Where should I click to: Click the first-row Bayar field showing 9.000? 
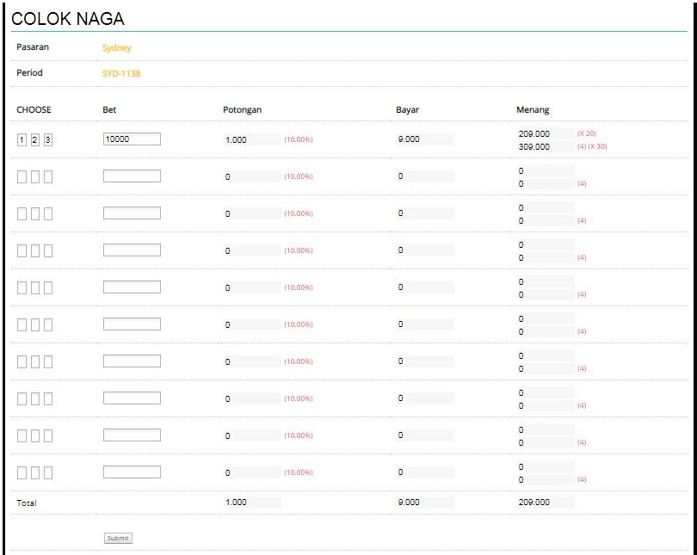coord(425,139)
